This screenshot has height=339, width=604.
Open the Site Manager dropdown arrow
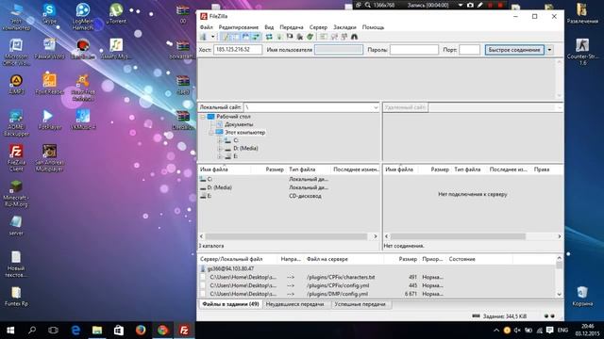[x=212, y=37]
